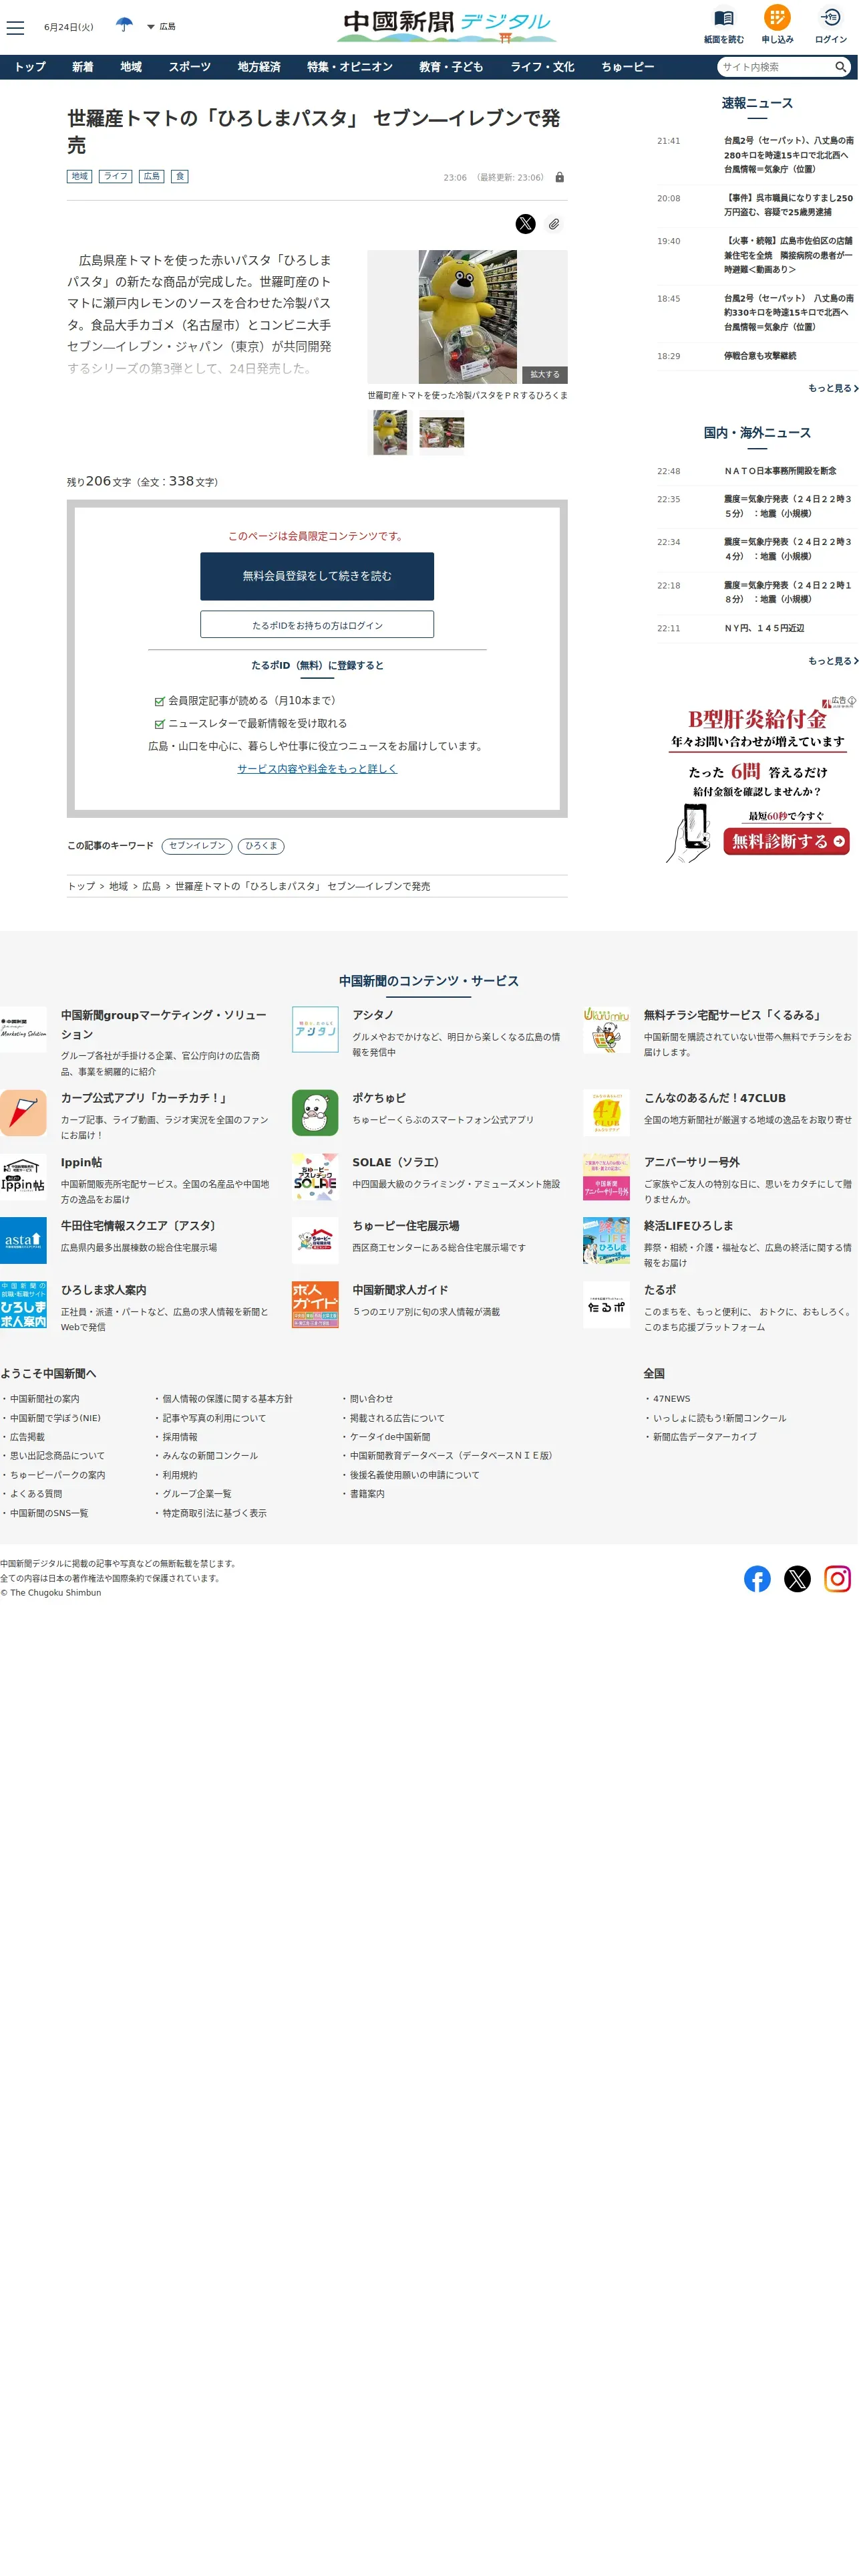Open the ライフ・文化 nav item
Viewport: 859px width, 2576px height.
(542, 67)
